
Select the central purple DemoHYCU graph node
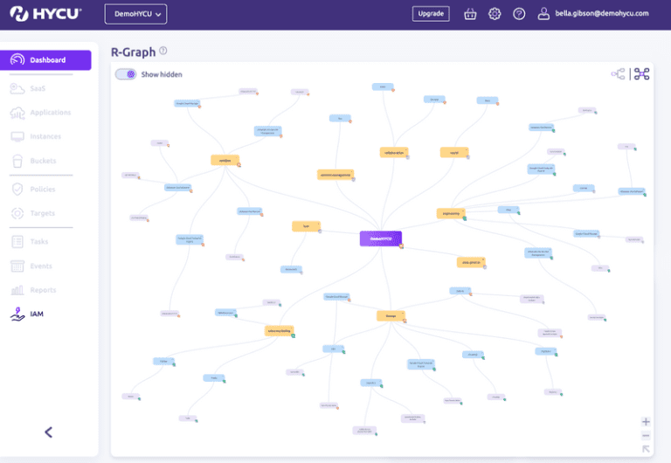pyautogui.click(x=380, y=238)
